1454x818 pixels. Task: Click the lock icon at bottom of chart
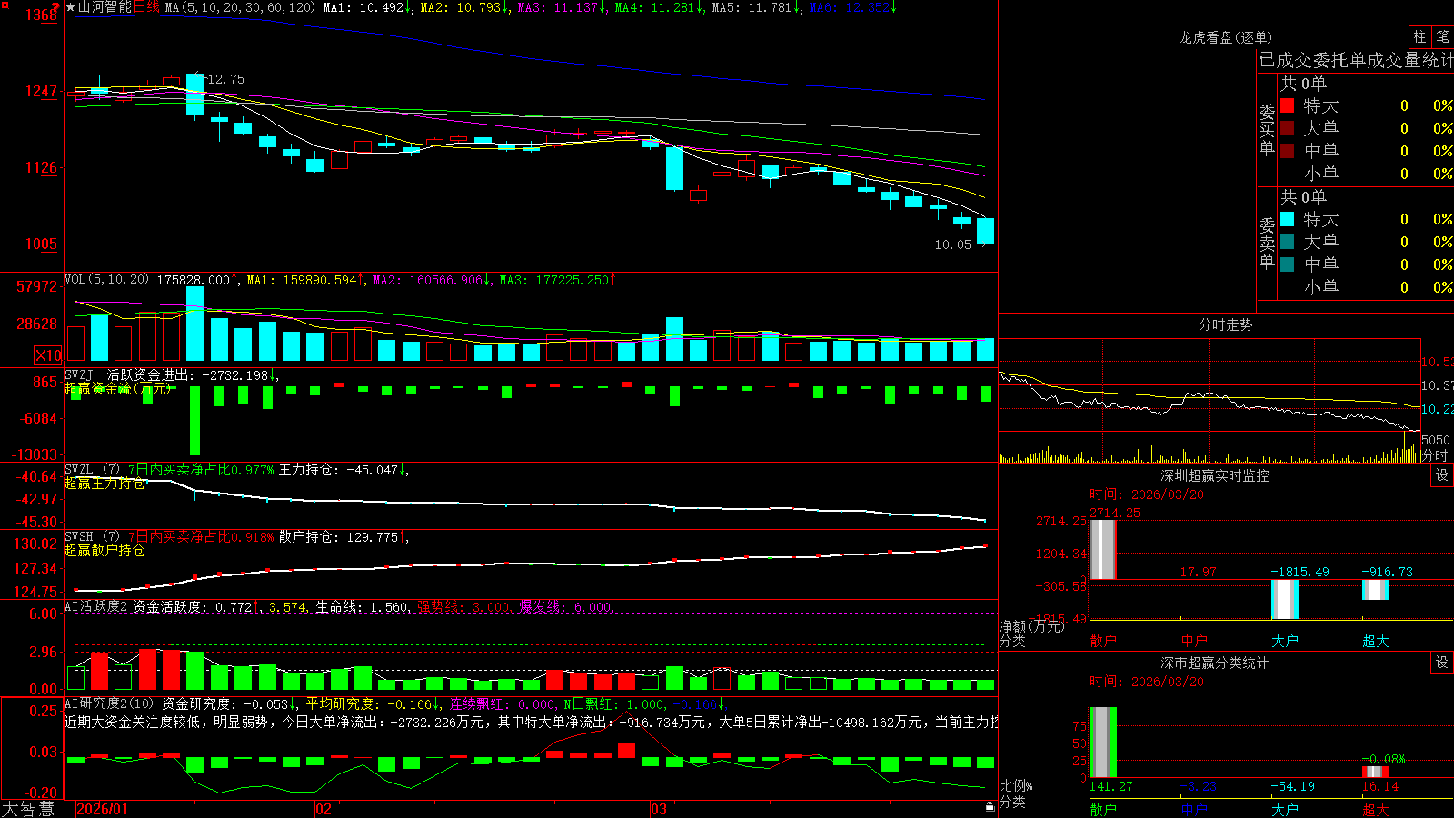(x=990, y=806)
